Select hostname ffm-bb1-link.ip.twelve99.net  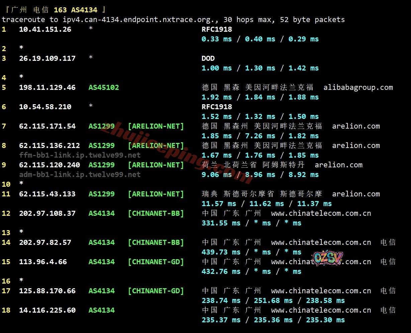coord(80,155)
